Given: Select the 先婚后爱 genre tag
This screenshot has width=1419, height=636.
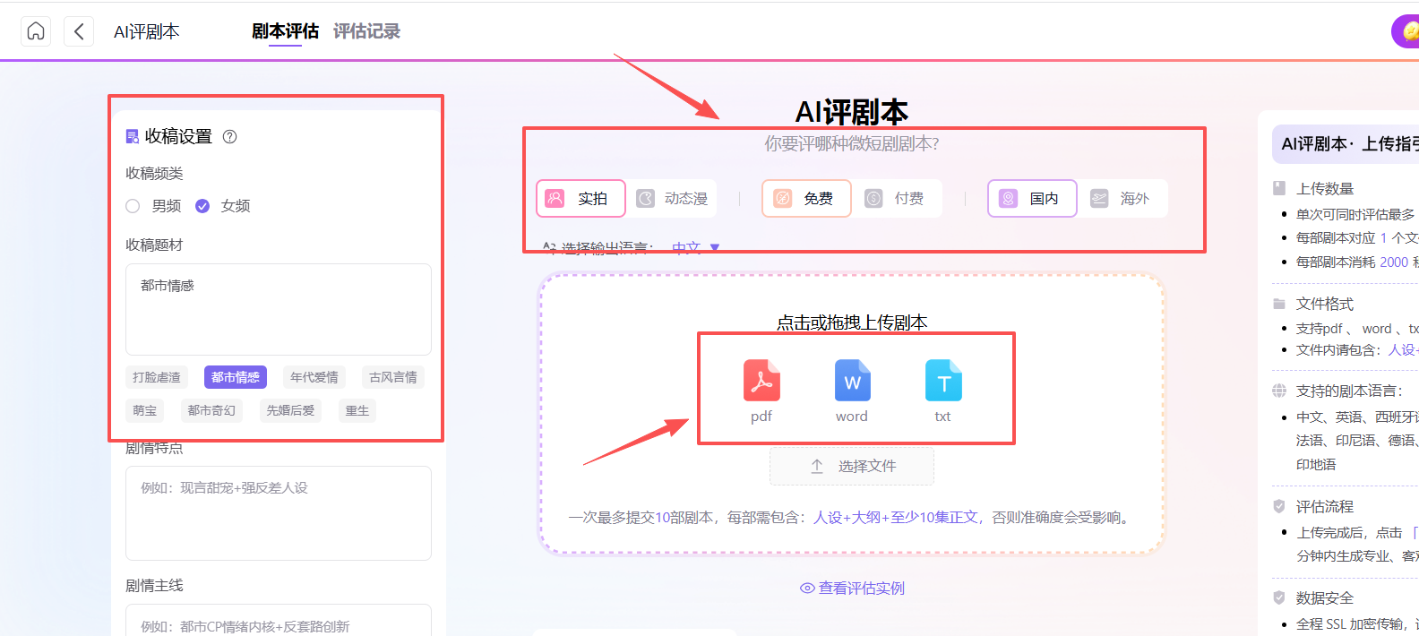Looking at the screenshot, I should point(290,410).
